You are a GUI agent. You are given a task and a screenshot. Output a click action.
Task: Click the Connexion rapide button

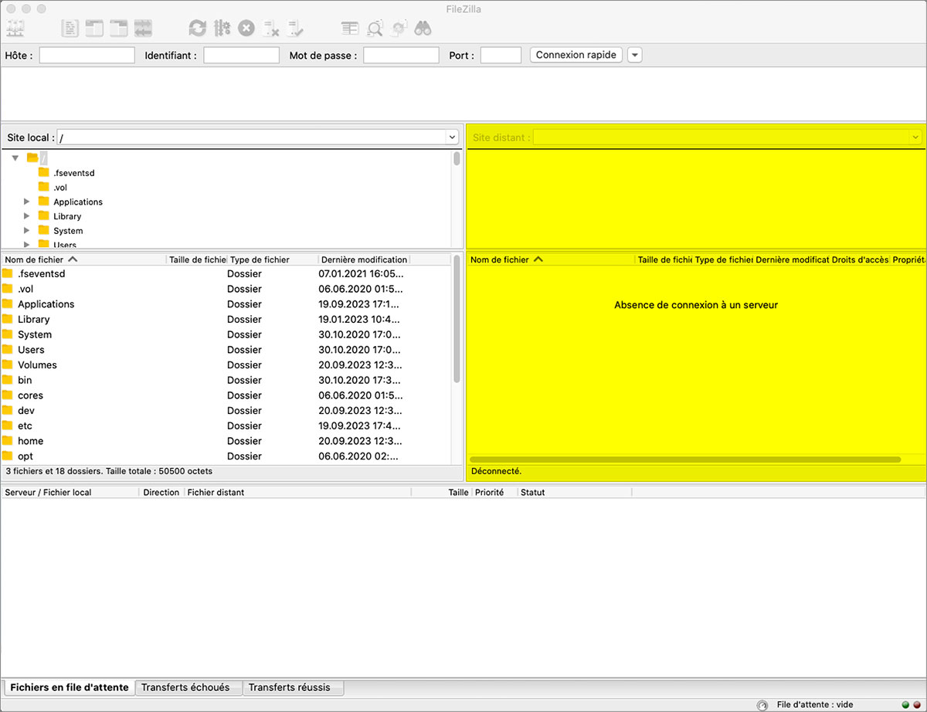pyautogui.click(x=576, y=55)
